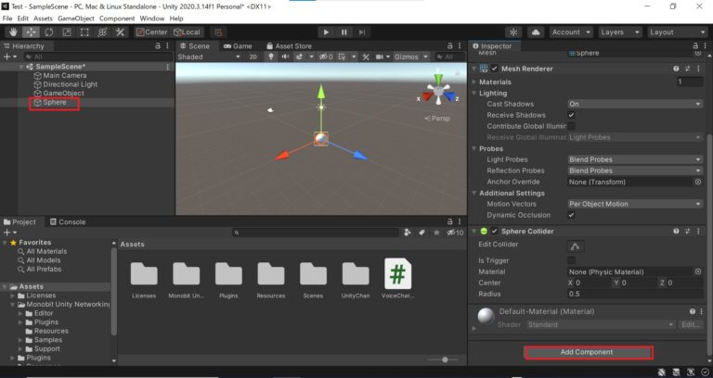Open the Account dropdown
Screen dimensions: 713x378
(571, 32)
